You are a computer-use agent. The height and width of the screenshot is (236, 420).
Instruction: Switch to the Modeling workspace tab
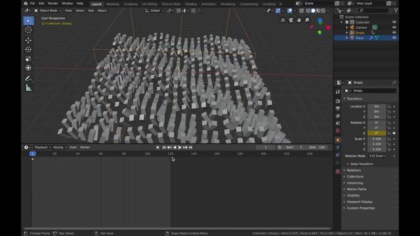coord(113,4)
